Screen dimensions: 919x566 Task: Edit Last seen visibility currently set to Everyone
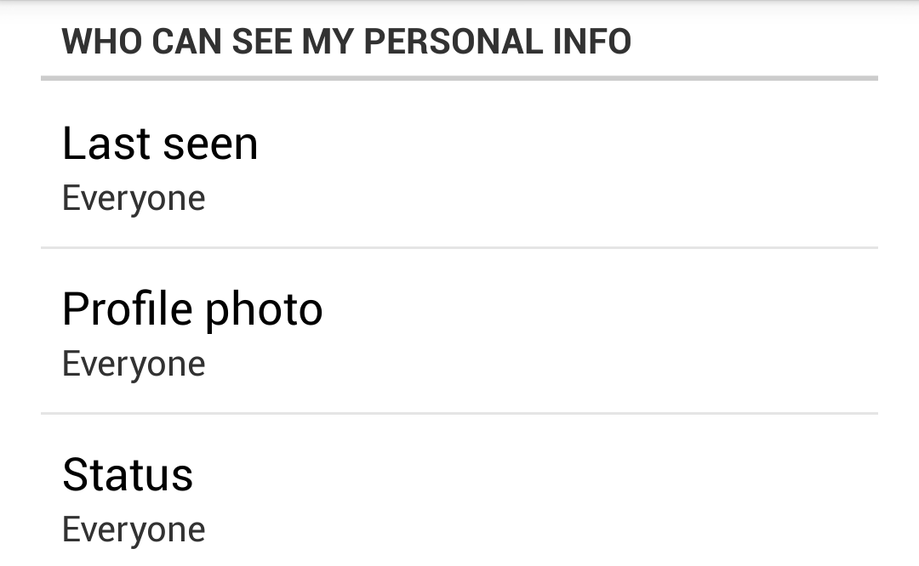[x=459, y=167]
